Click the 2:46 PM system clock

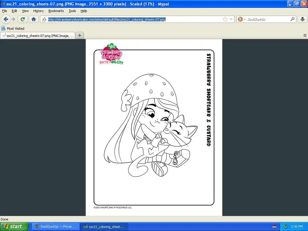click(x=297, y=227)
